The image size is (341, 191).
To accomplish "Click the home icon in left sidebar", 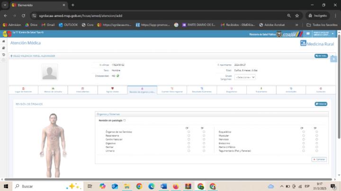I will [x=4, y=41].
